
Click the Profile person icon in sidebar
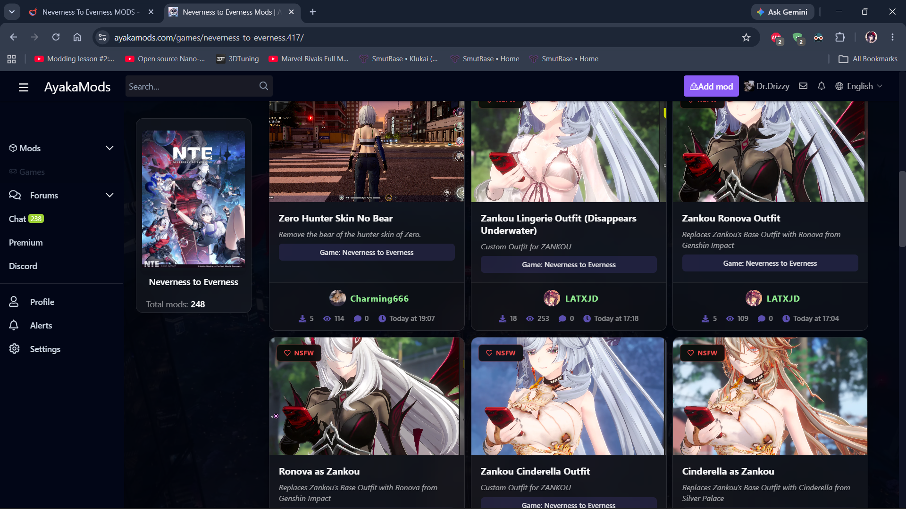(14, 302)
